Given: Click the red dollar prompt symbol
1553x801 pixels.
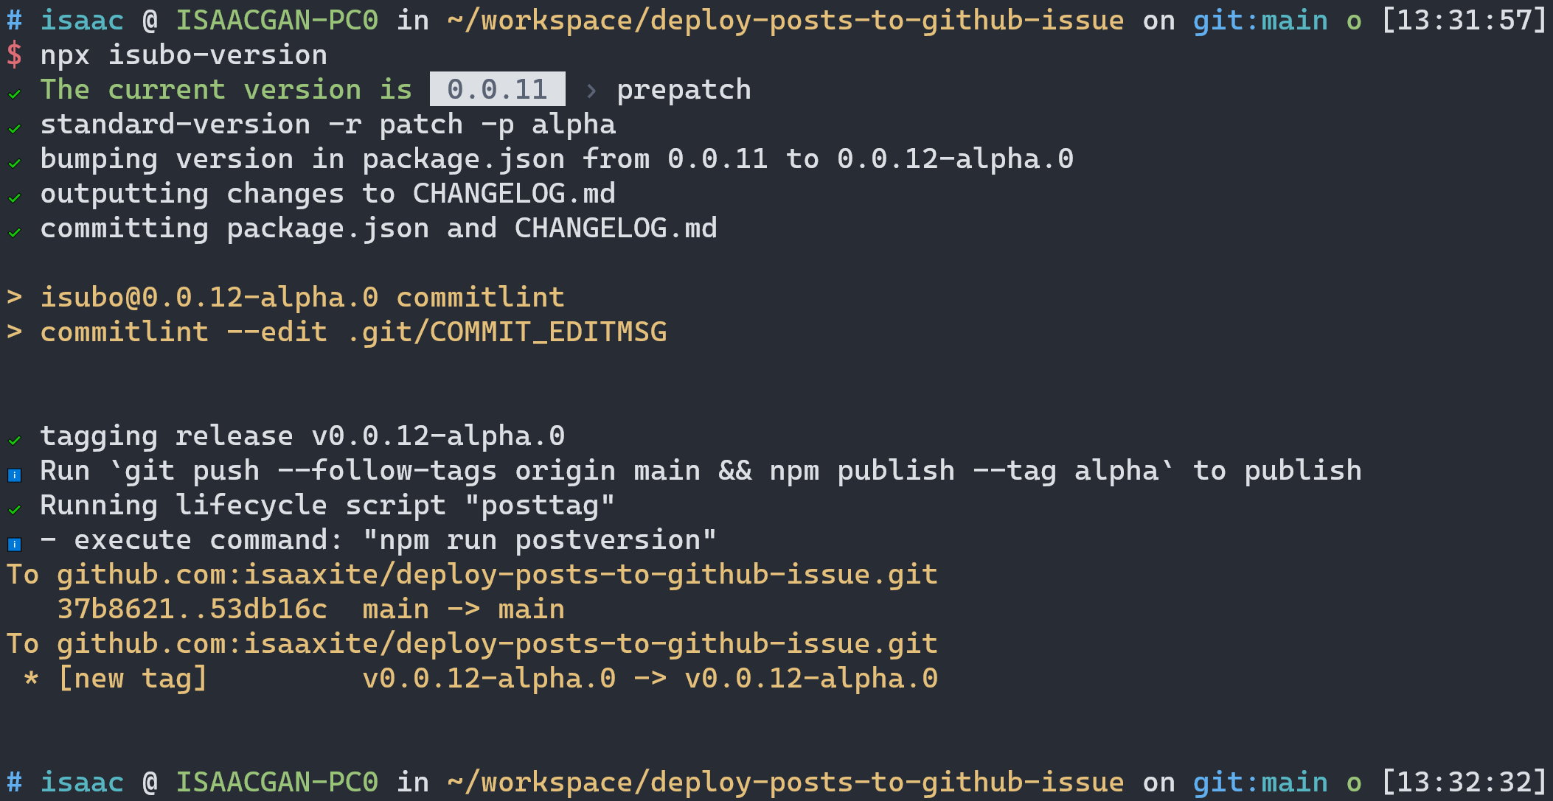Looking at the screenshot, I should coord(14,55).
